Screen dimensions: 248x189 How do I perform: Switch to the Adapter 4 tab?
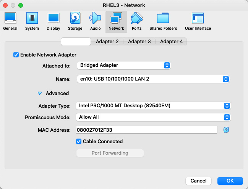coord(172,42)
